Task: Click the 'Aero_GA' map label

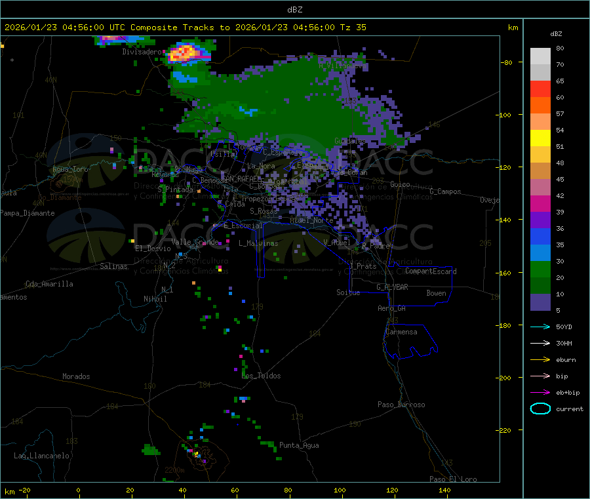Action: pyautogui.click(x=392, y=308)
